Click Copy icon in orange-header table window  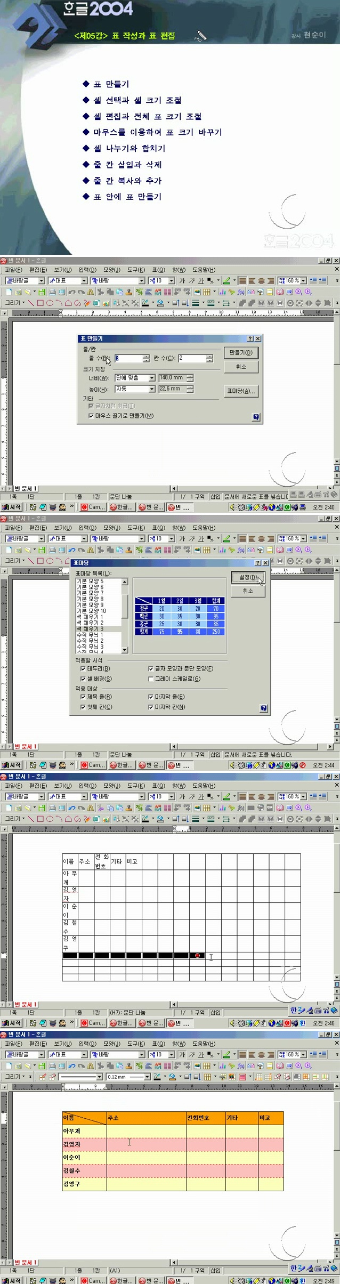coord(109,1066)
